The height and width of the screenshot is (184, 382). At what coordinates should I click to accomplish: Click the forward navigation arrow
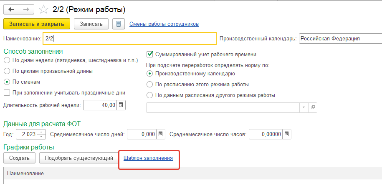point(27,10)
